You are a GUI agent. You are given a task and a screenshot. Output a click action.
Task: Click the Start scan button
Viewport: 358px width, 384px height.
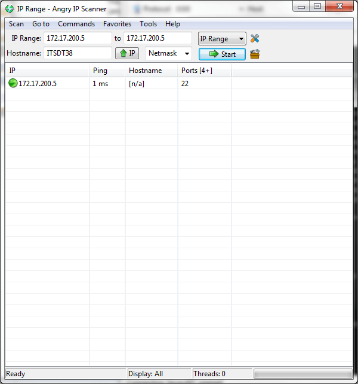222,54
